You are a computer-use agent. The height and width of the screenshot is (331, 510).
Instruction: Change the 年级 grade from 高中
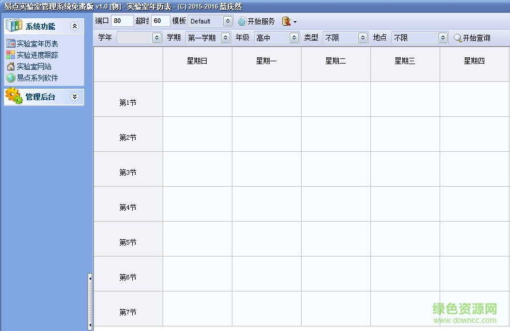pyautogui.click(x=295, y=38)
